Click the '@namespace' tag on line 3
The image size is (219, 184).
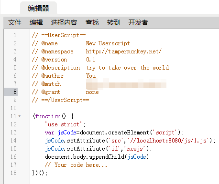pos(57,51)
